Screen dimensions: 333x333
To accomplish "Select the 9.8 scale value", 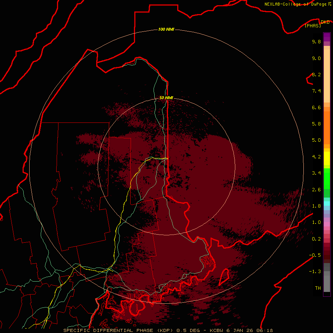I will click(x=316, y=41).
